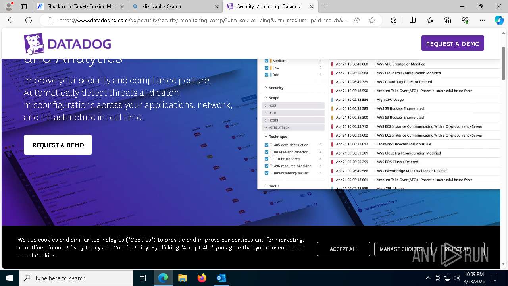The width and height of the screenshot is (508, 286).
Task: Click the browser address bar URL
Action: tap(203, 20)
